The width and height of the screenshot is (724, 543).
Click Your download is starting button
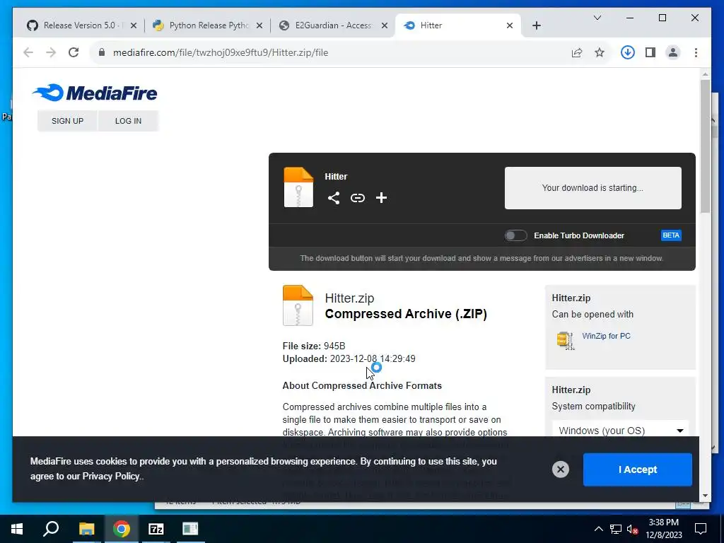click(592, 188)
